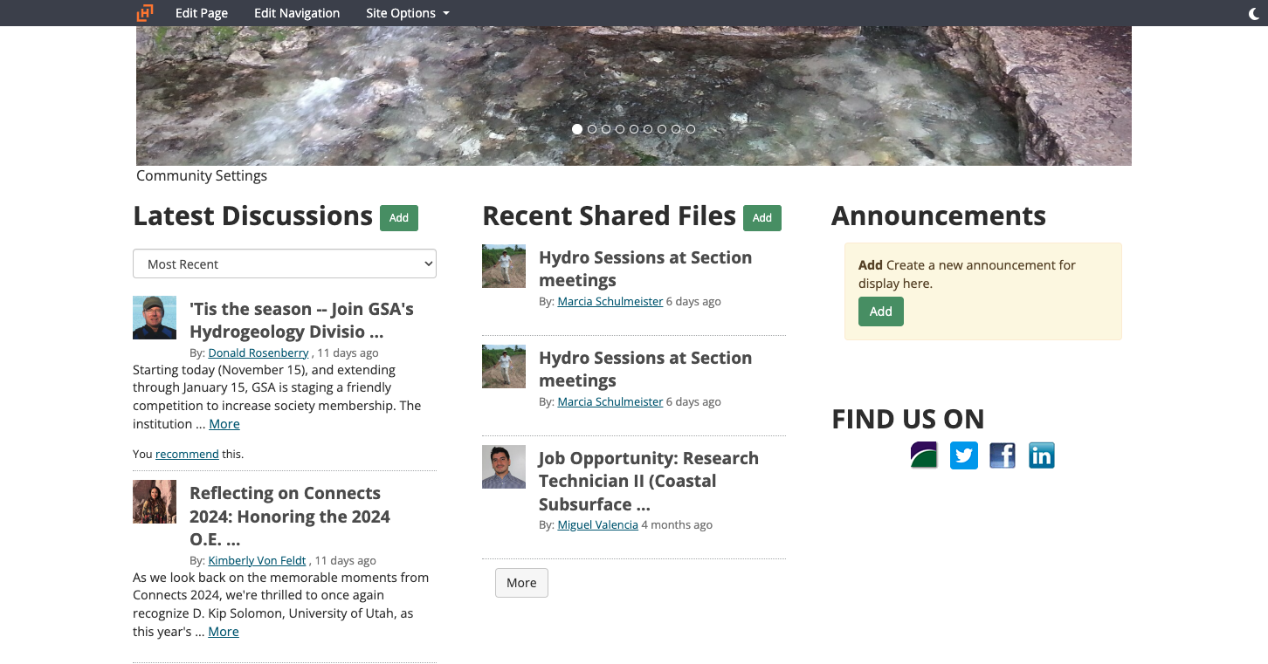This screenshot has height=664, width=1268.
Task: Toggle dark mode moon icon
Action: coord(1254,13)
